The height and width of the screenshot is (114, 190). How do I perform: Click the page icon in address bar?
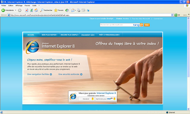pos(9,15)
